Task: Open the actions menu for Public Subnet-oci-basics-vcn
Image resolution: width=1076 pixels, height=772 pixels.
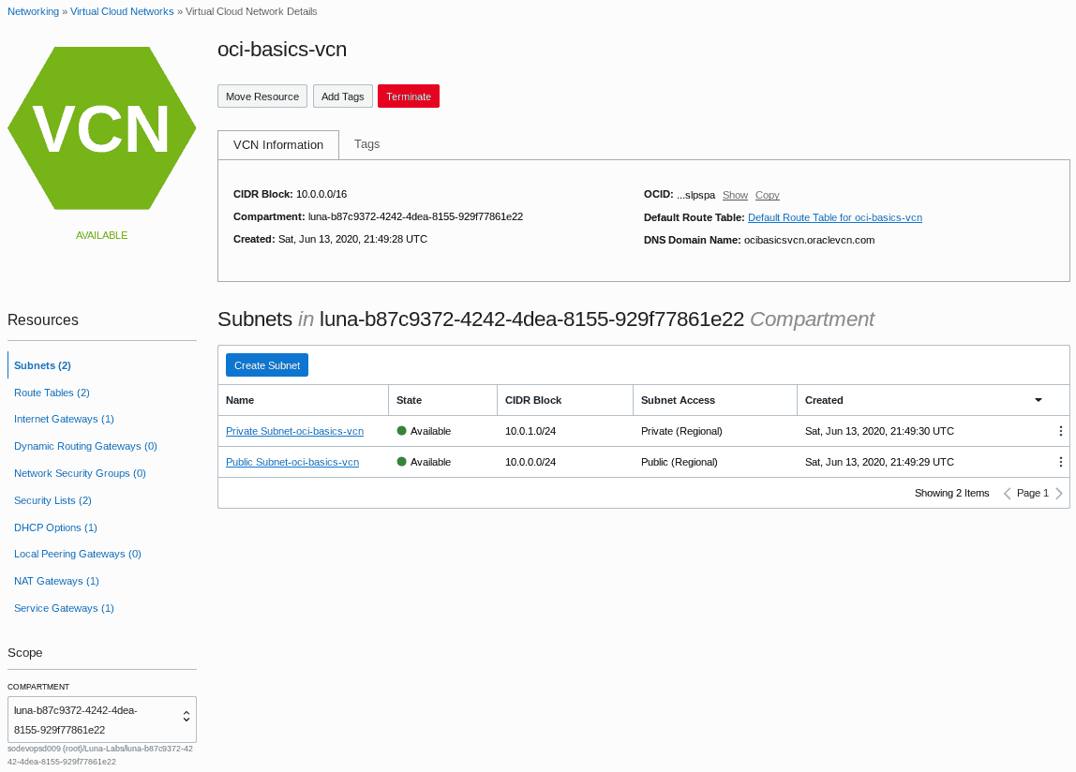Action: (x=1060, y=462)
